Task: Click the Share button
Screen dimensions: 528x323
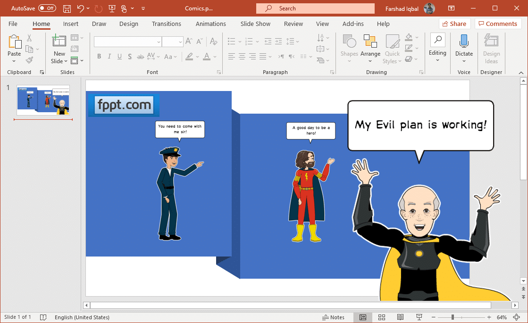Action: 455,24
